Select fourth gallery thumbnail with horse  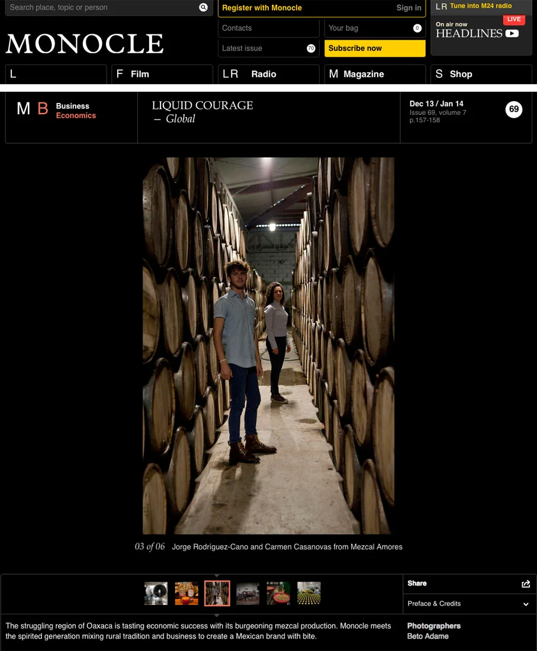247,593
